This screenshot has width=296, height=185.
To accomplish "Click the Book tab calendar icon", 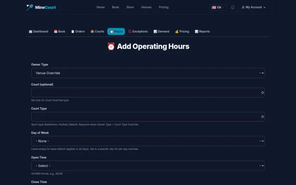I will pos(55,32).
